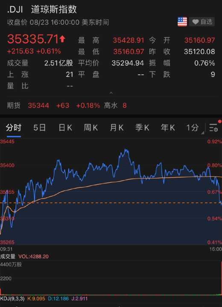
Task: Add index to favorites with 自选 button
Action: click(x=202, y=21)
